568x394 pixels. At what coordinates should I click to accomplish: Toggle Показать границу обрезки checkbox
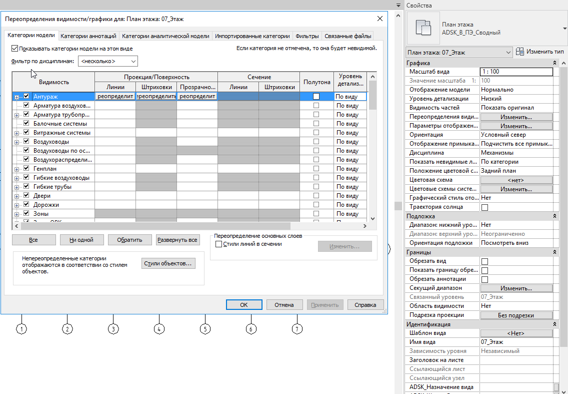point(484,270)
